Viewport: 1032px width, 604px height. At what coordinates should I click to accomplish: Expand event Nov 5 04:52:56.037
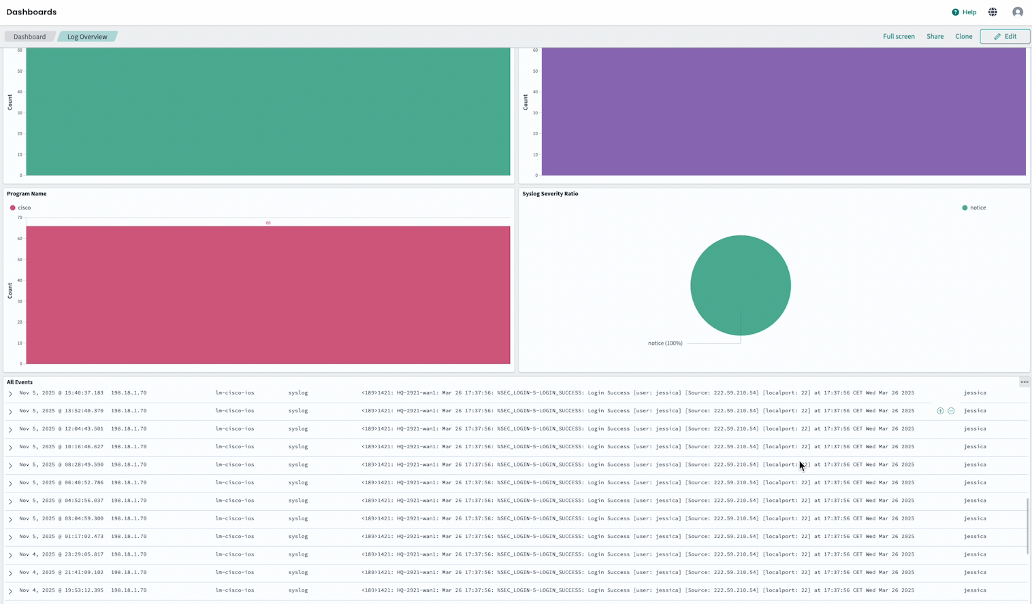pos(10,501)
